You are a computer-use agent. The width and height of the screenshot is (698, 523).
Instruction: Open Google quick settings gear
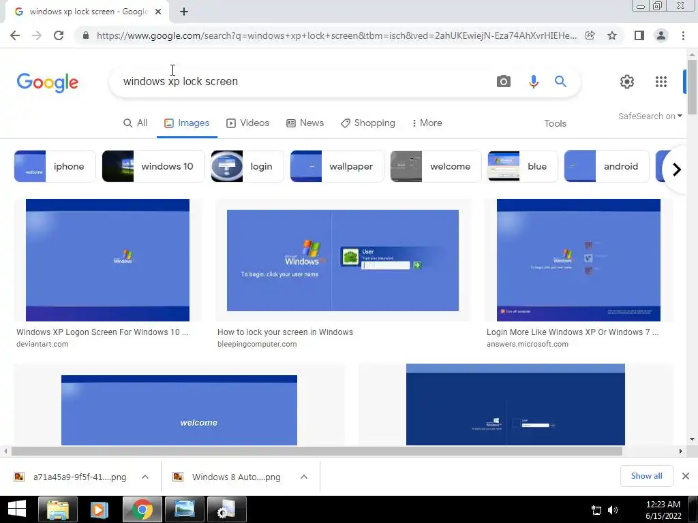(627, 82)
